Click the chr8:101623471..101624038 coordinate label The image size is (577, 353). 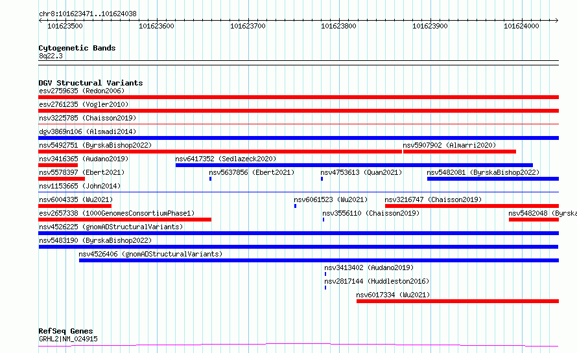pos(88,14)
